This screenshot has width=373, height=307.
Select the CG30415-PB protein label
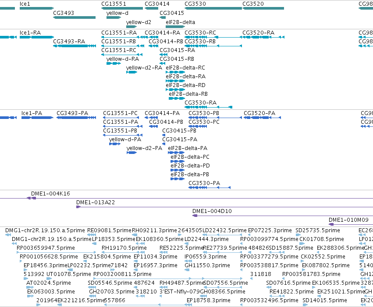click(x=179, y=131)
